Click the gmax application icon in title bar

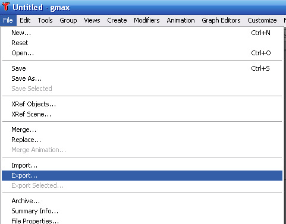click(6, 7)
